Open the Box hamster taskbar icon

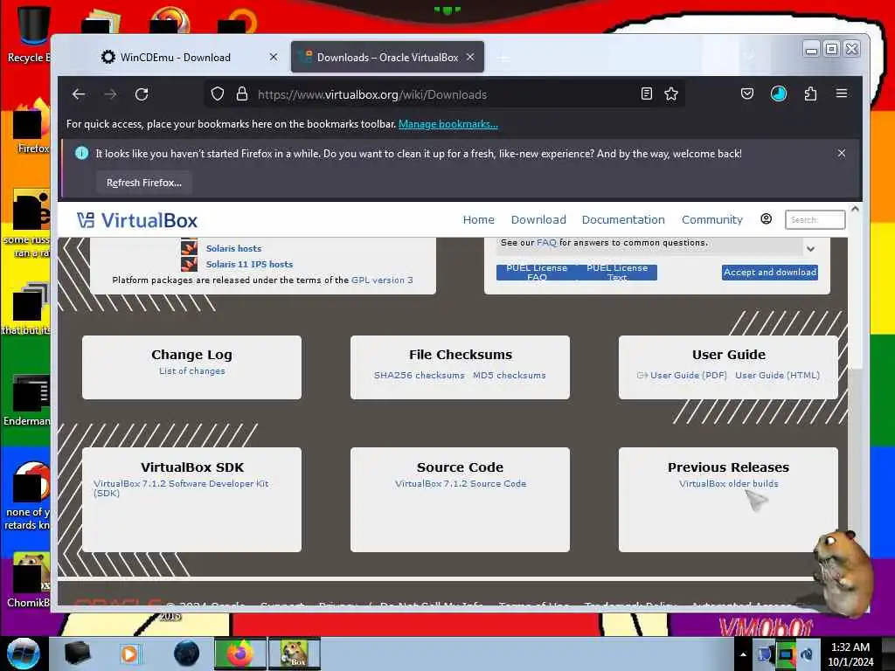[x=295, y=654]
